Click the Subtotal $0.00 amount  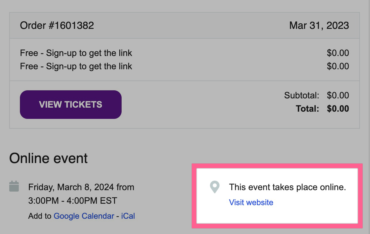(x=338, y=95)
